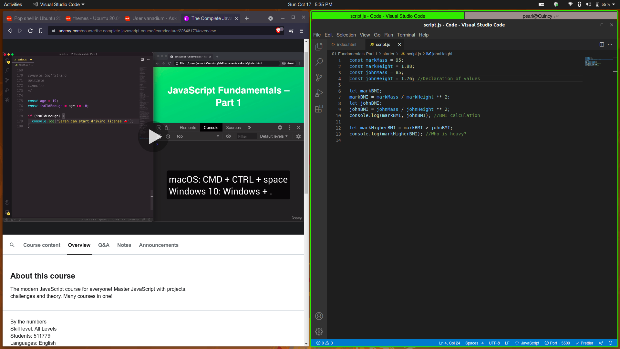Bookmark the Udemy page
The image size is (620, 349).
tap(41, 31)
